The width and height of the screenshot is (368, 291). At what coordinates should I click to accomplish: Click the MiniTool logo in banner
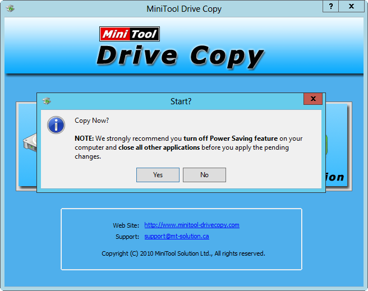pyautogui.click(x=130, y=34)
